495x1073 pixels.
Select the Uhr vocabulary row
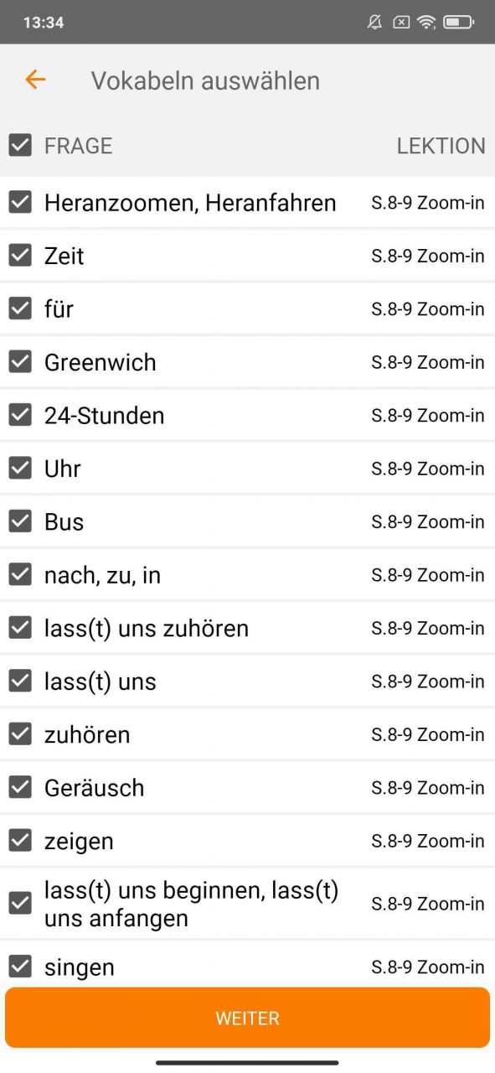pos(247,469)
